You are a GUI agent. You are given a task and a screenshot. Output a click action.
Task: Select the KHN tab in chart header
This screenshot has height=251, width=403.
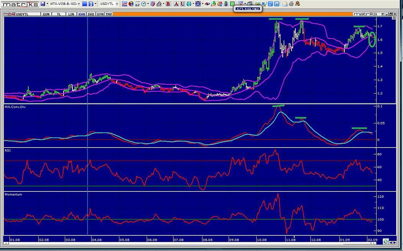click(x=82, y=14)
